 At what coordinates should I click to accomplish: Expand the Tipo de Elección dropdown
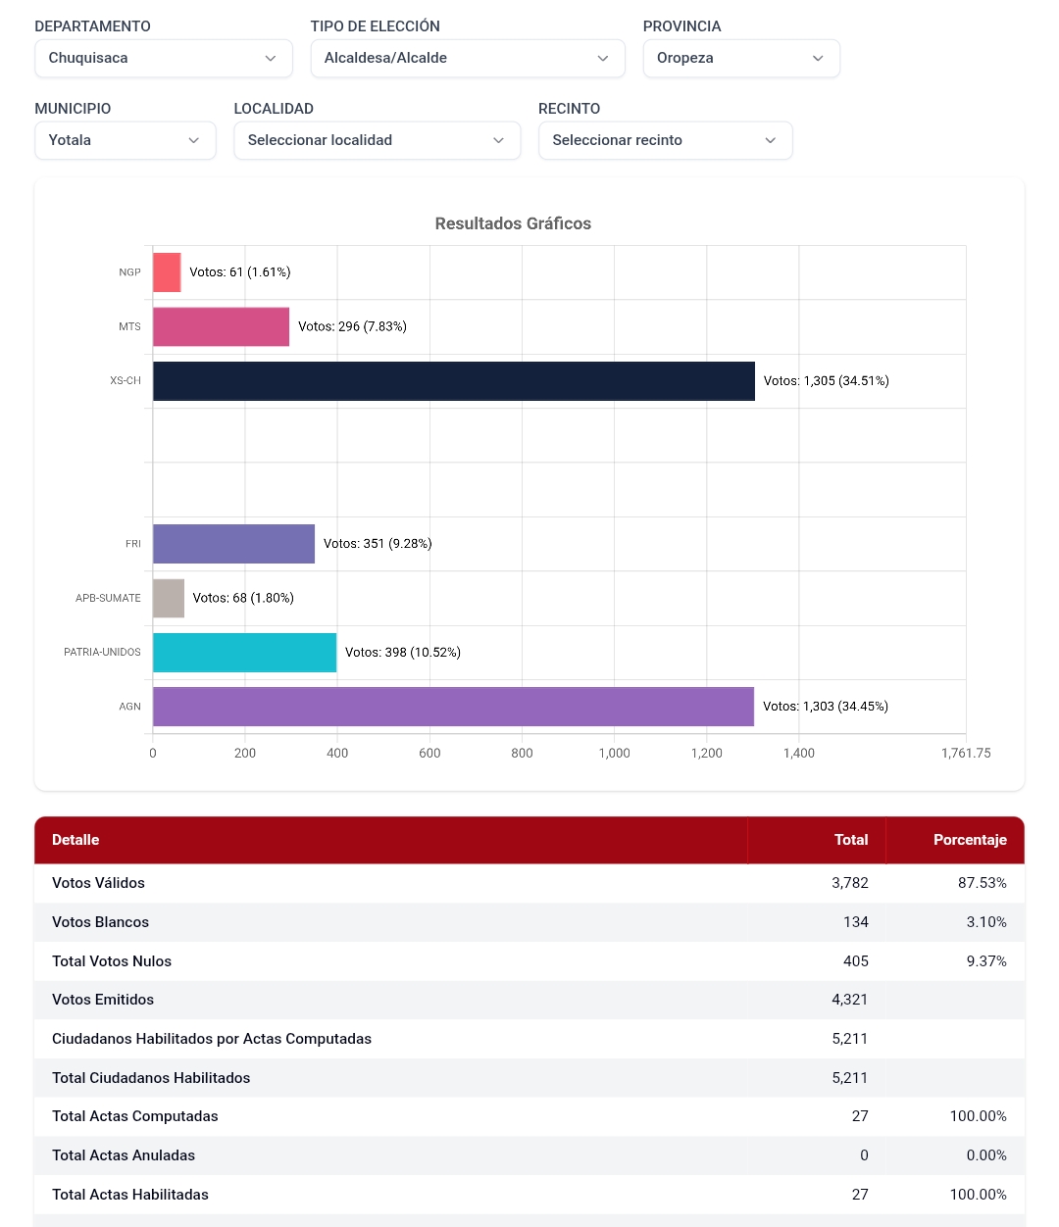click(x=467, y=58)
